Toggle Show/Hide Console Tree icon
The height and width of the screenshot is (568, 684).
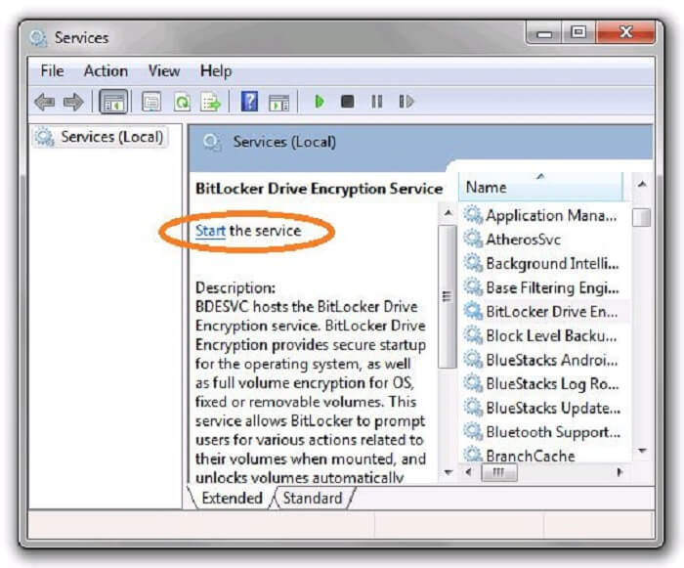point(113,102)
